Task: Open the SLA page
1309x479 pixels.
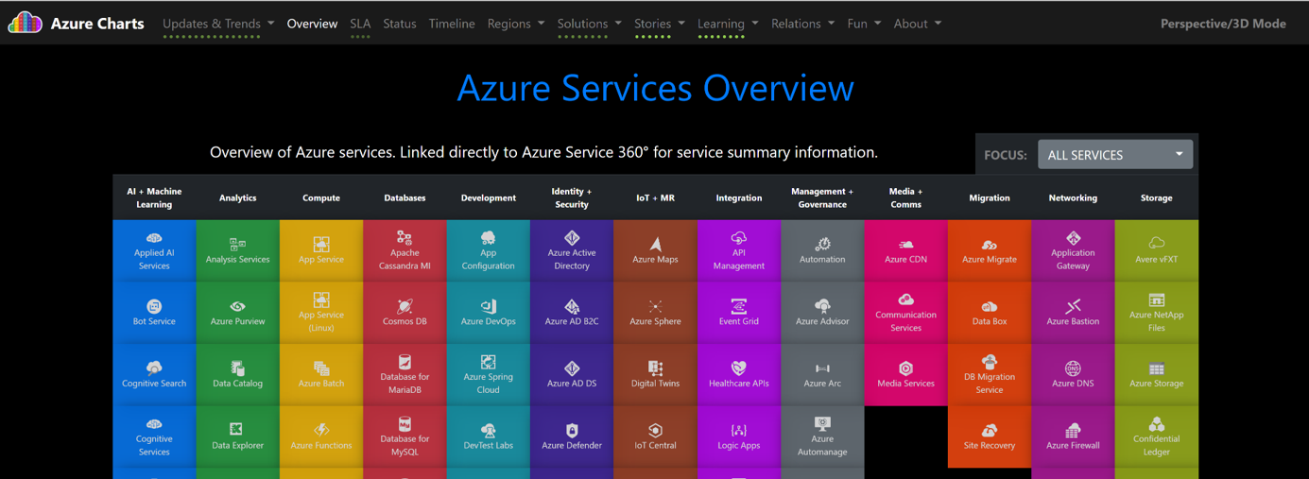Action: (360, 24)
